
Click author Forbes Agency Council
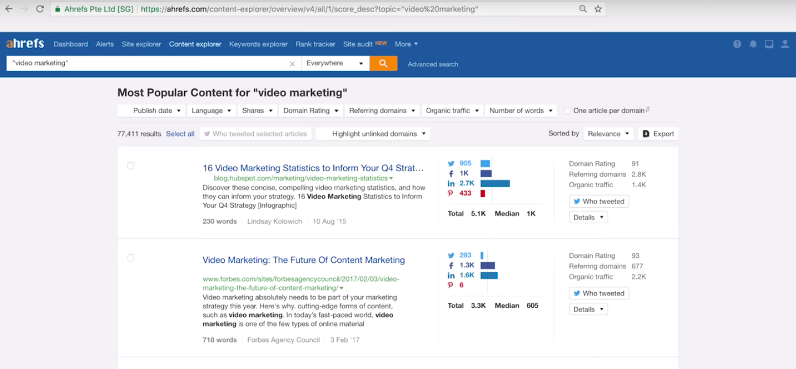[x=284, y=340]
